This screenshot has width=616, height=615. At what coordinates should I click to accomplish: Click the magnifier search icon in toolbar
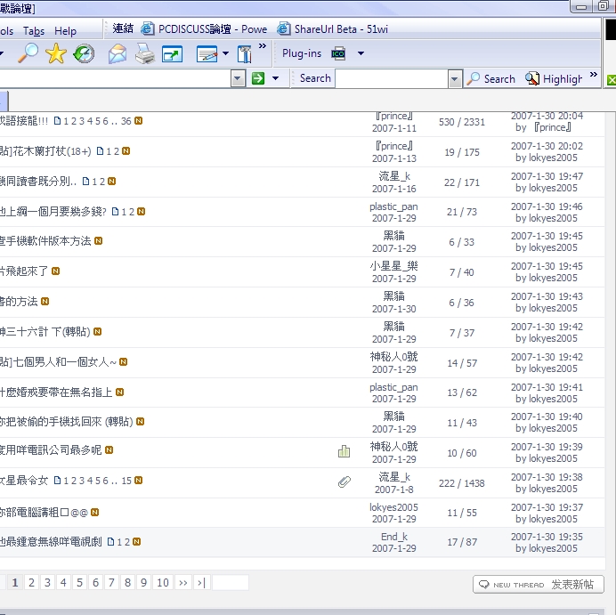(x=28, y=53)
